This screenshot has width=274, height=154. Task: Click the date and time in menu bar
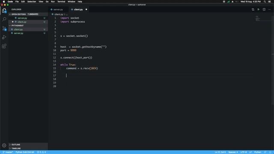click(250, 2)
